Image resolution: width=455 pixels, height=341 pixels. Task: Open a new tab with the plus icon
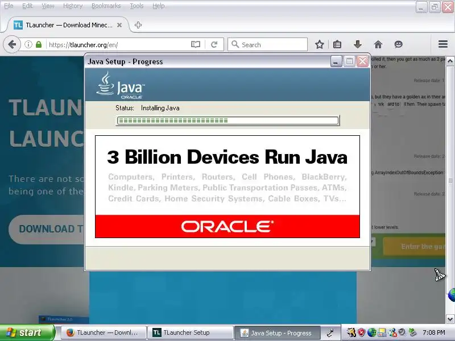(x=138, y=25)
